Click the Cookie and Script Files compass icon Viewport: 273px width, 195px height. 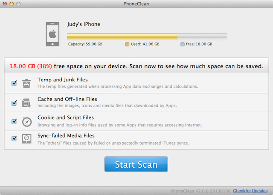click(27, 122)
